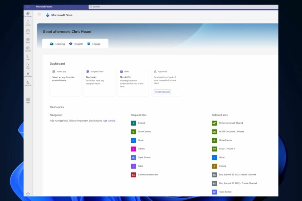The width and height of the screenshot is (302, 201).
Task: Click the Admin site magenta tile
Action: click(133, 149)
